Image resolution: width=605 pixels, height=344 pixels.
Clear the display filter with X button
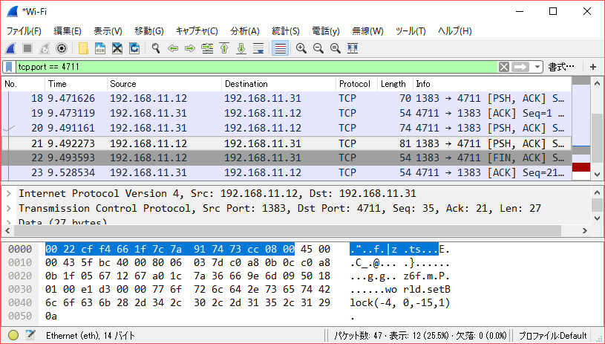[x=504, y=67]
